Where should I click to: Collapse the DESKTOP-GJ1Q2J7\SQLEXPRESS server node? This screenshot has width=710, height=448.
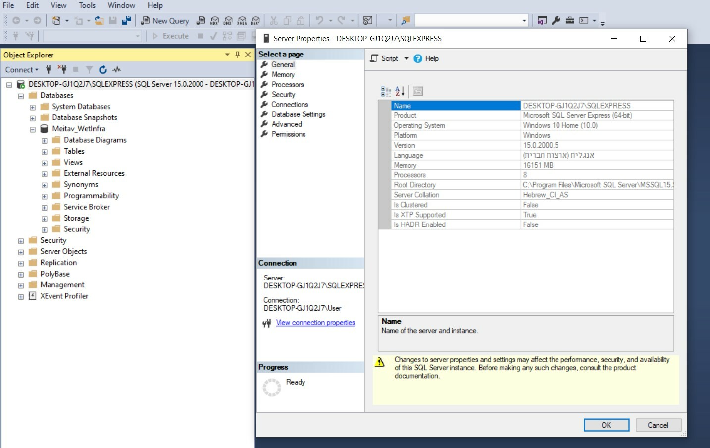(9, 85)
